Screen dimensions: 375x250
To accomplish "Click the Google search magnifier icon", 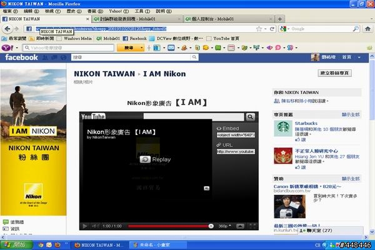I will pos(356,29).
